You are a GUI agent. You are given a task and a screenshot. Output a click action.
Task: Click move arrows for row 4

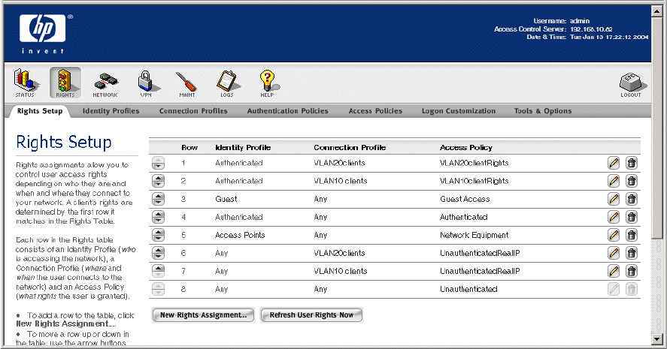(x=158, y=217)
